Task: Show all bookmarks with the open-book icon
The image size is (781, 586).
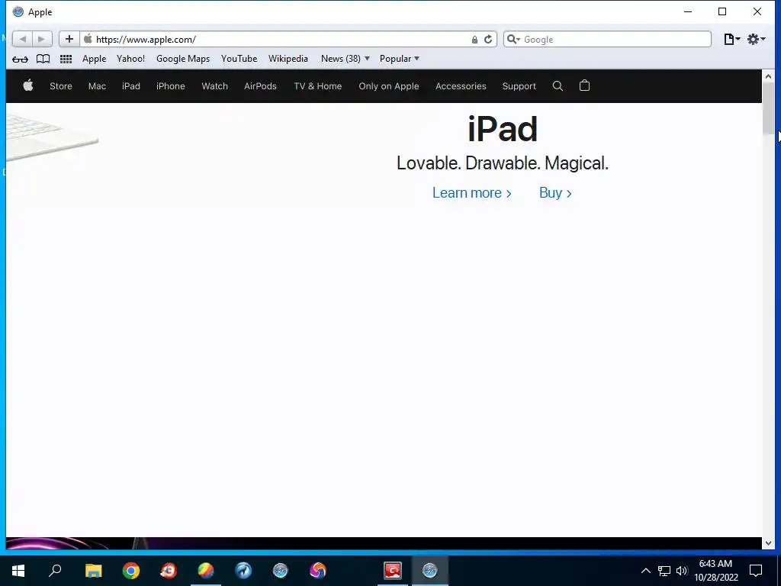Action: 43,59
